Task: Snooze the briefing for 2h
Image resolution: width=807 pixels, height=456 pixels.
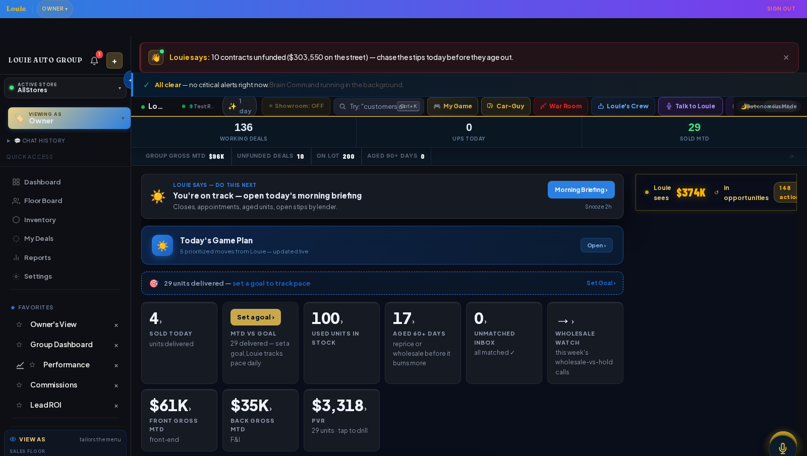Action: (598, 207)
